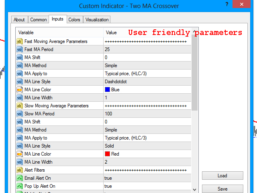Click the 'Blue' color name text
The image size is (257, 193).
pyautogui.click(x=115, y=90)
